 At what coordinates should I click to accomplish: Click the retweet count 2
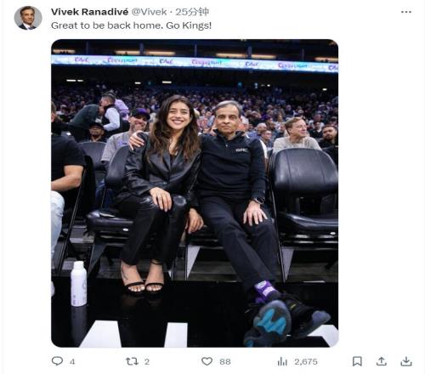click(x=147, y=362)
